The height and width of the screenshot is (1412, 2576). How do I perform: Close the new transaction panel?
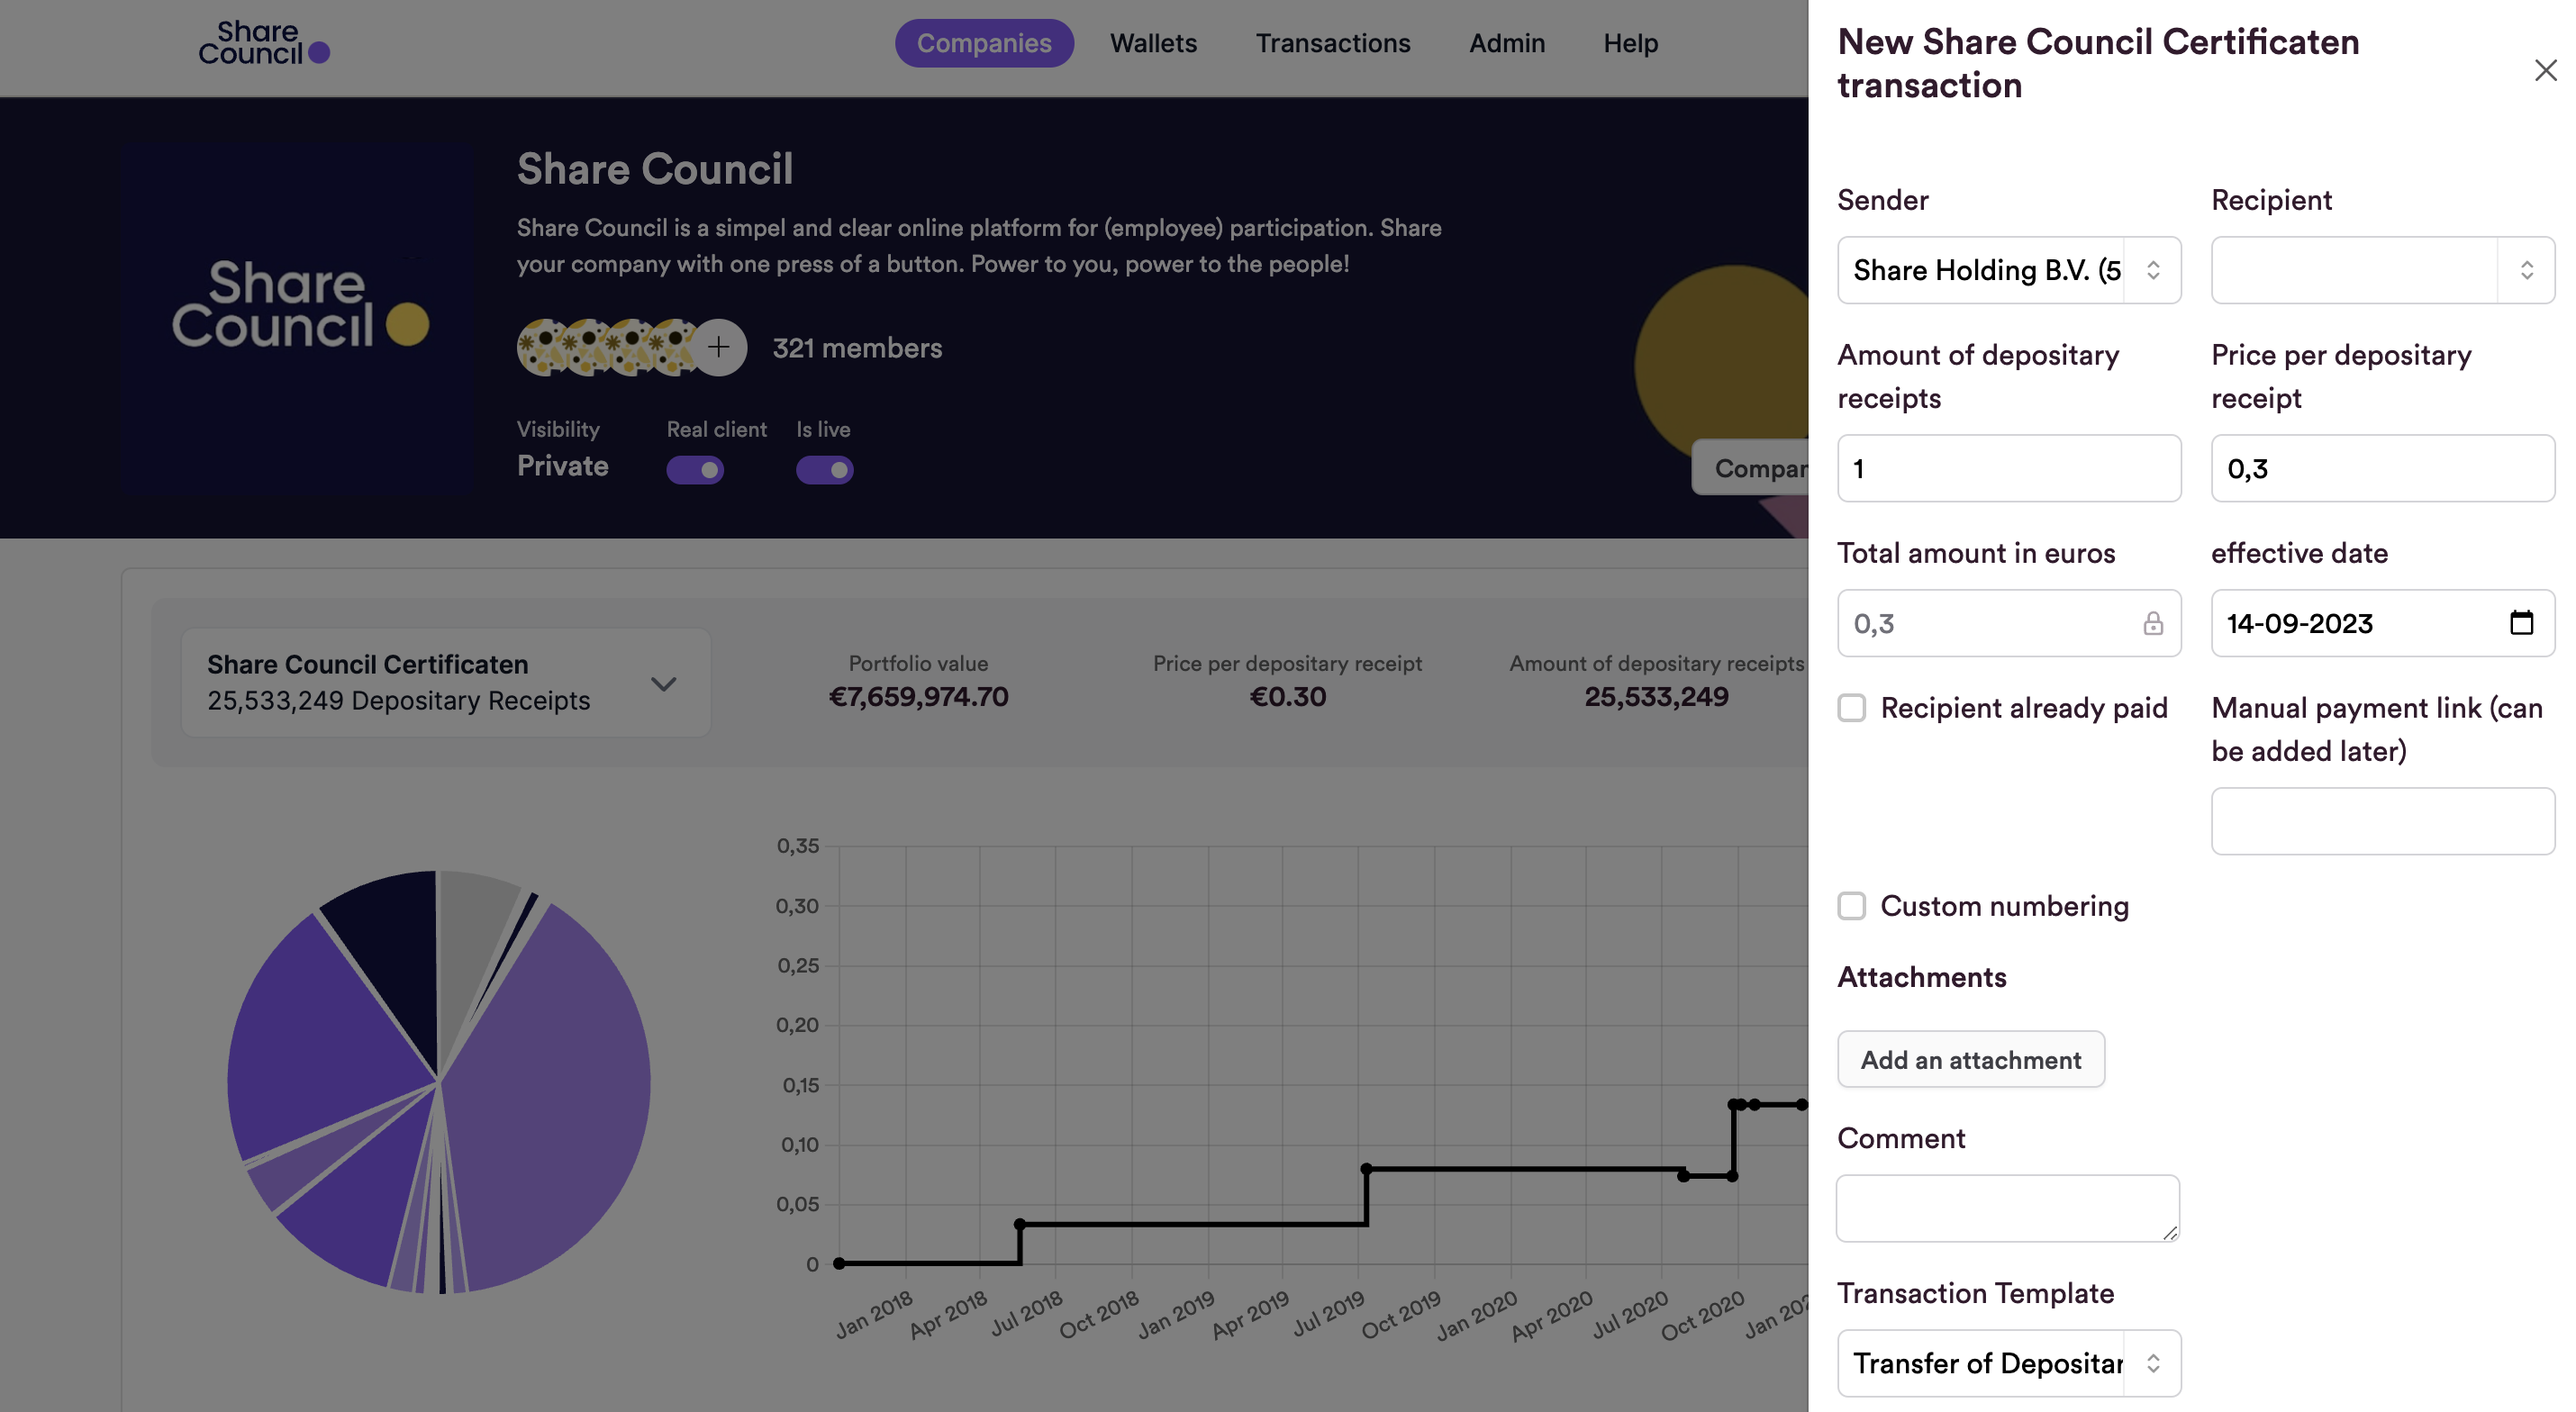(2545, 70)
